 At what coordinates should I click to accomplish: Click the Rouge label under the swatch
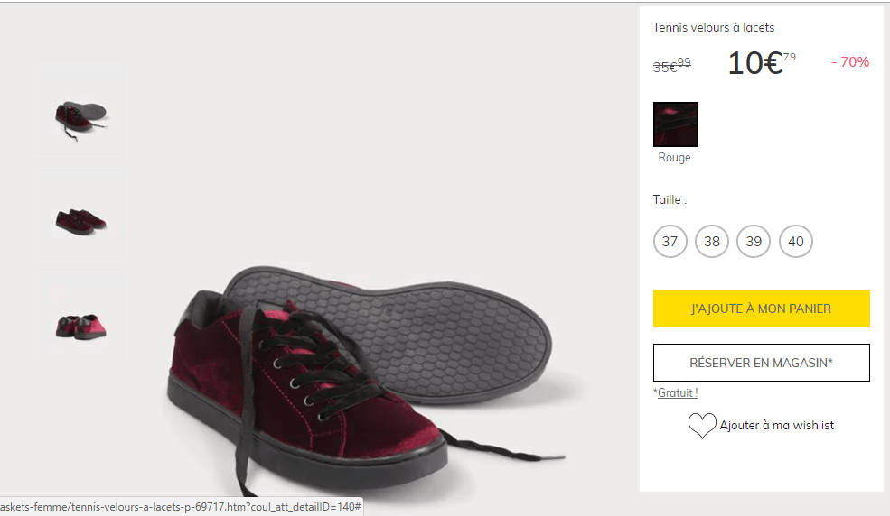click(674, 158)
